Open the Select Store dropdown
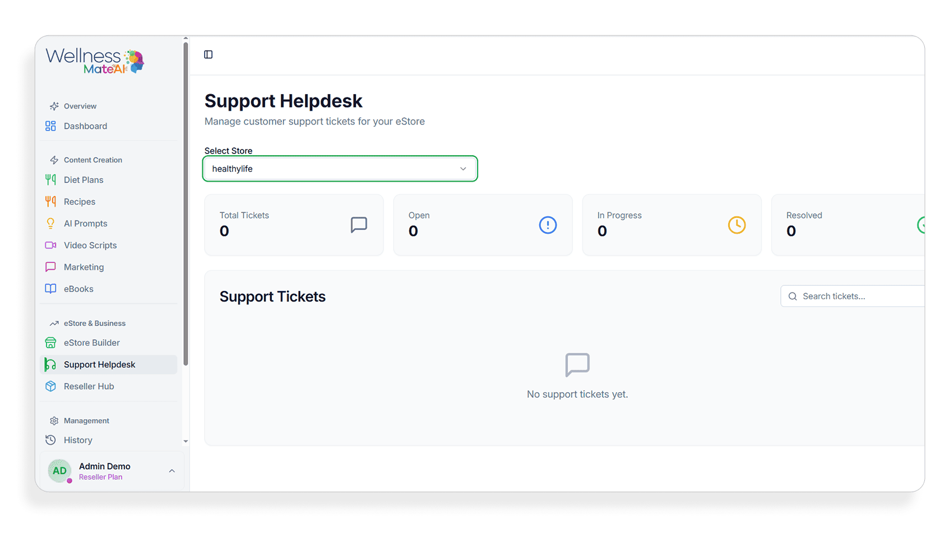949x547 pixels. click(340, 169)
